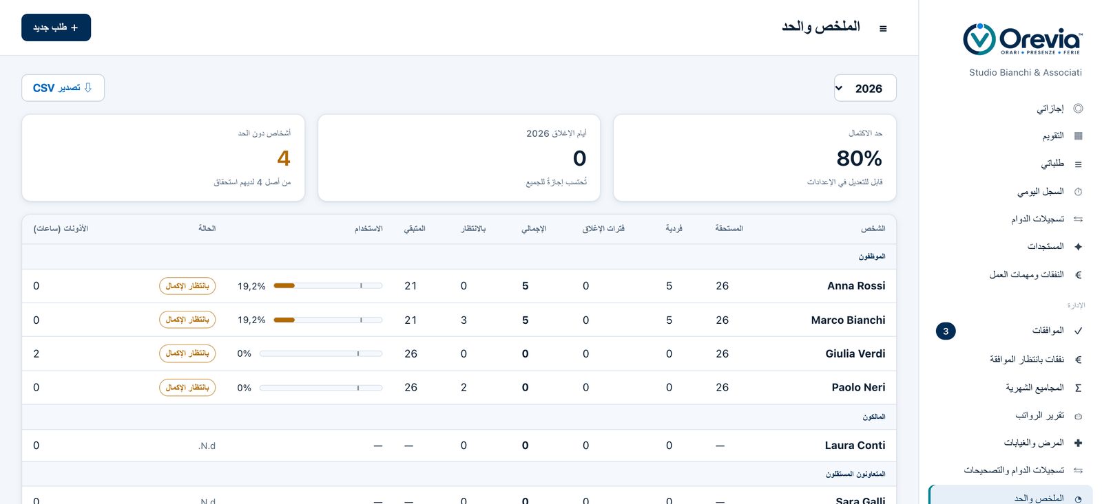The image size is (1102, 504).
Task: Click the Orevia logo icon
Action: 979,39
